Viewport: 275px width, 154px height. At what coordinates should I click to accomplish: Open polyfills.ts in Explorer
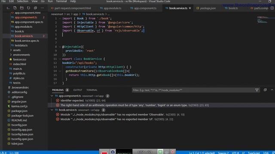point(19,74)
